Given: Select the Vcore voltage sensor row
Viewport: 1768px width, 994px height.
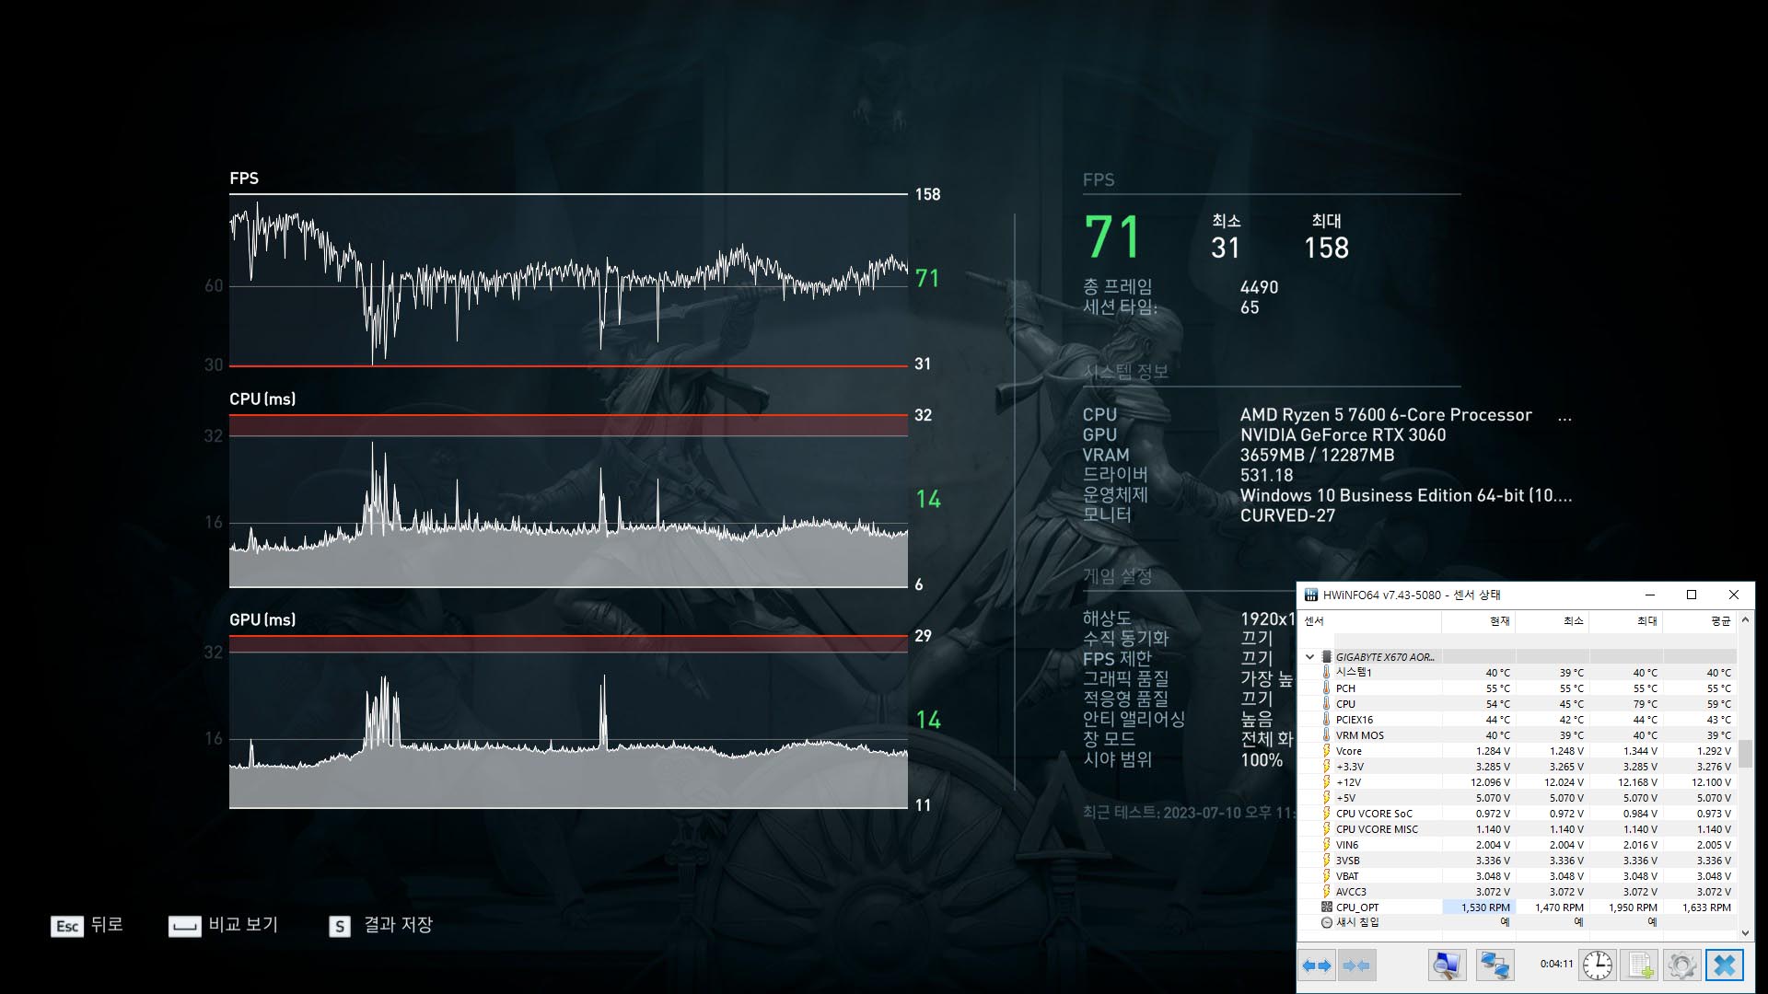Looking at the screenshot, I should coord(1349,751).
